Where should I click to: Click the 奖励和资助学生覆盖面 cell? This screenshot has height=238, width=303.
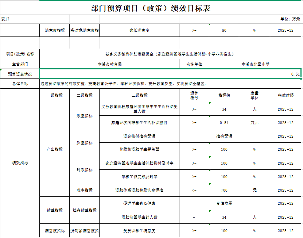[x=139, y=149]
